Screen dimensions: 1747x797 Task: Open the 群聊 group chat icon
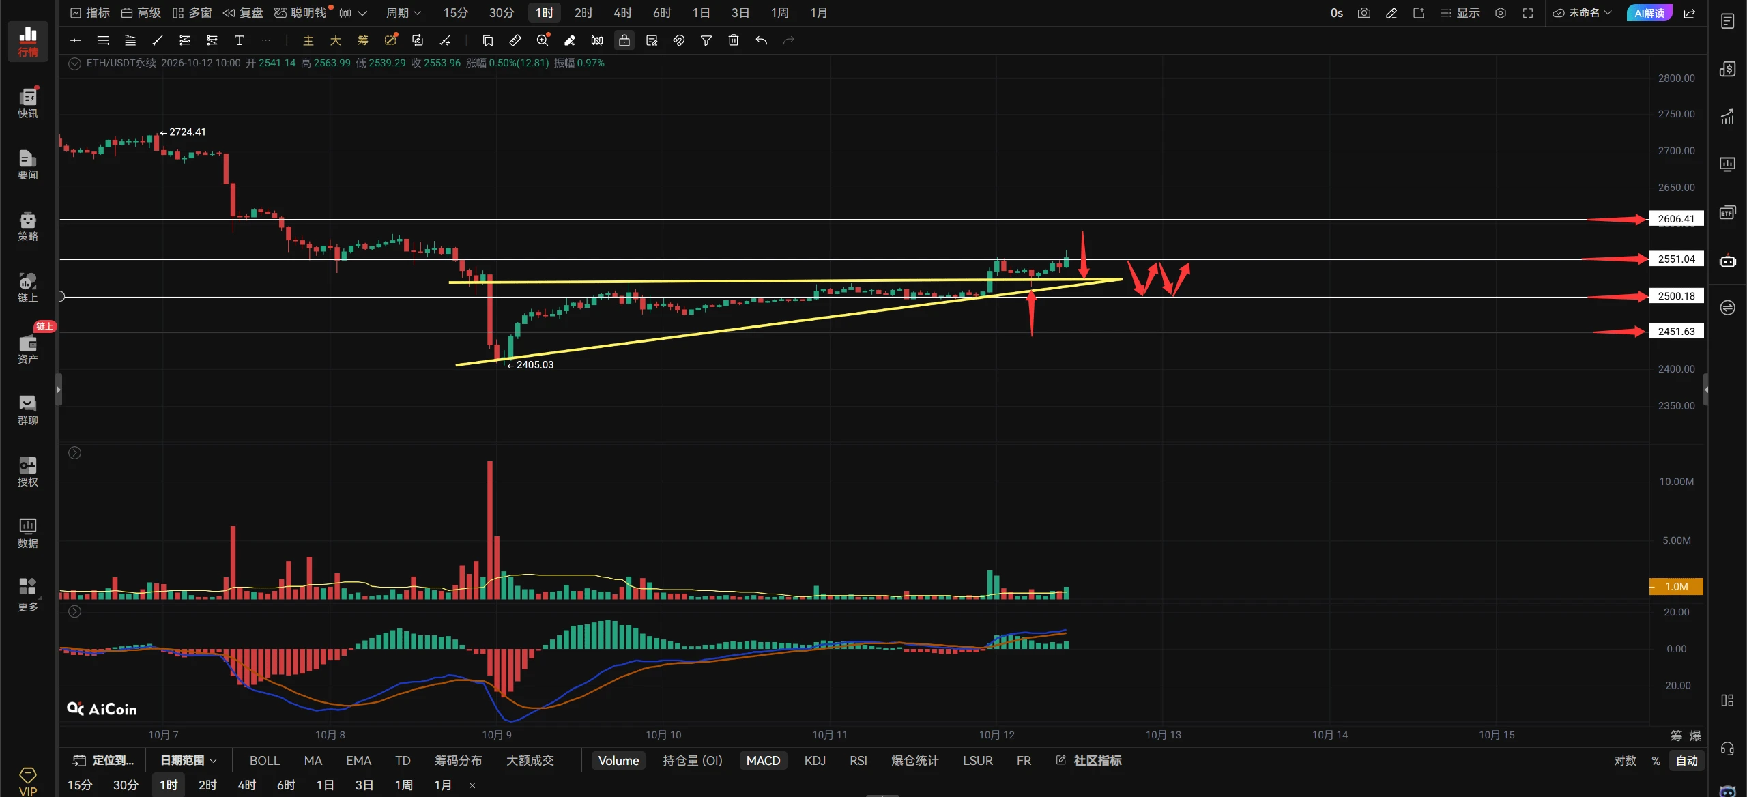coord(28,410)
